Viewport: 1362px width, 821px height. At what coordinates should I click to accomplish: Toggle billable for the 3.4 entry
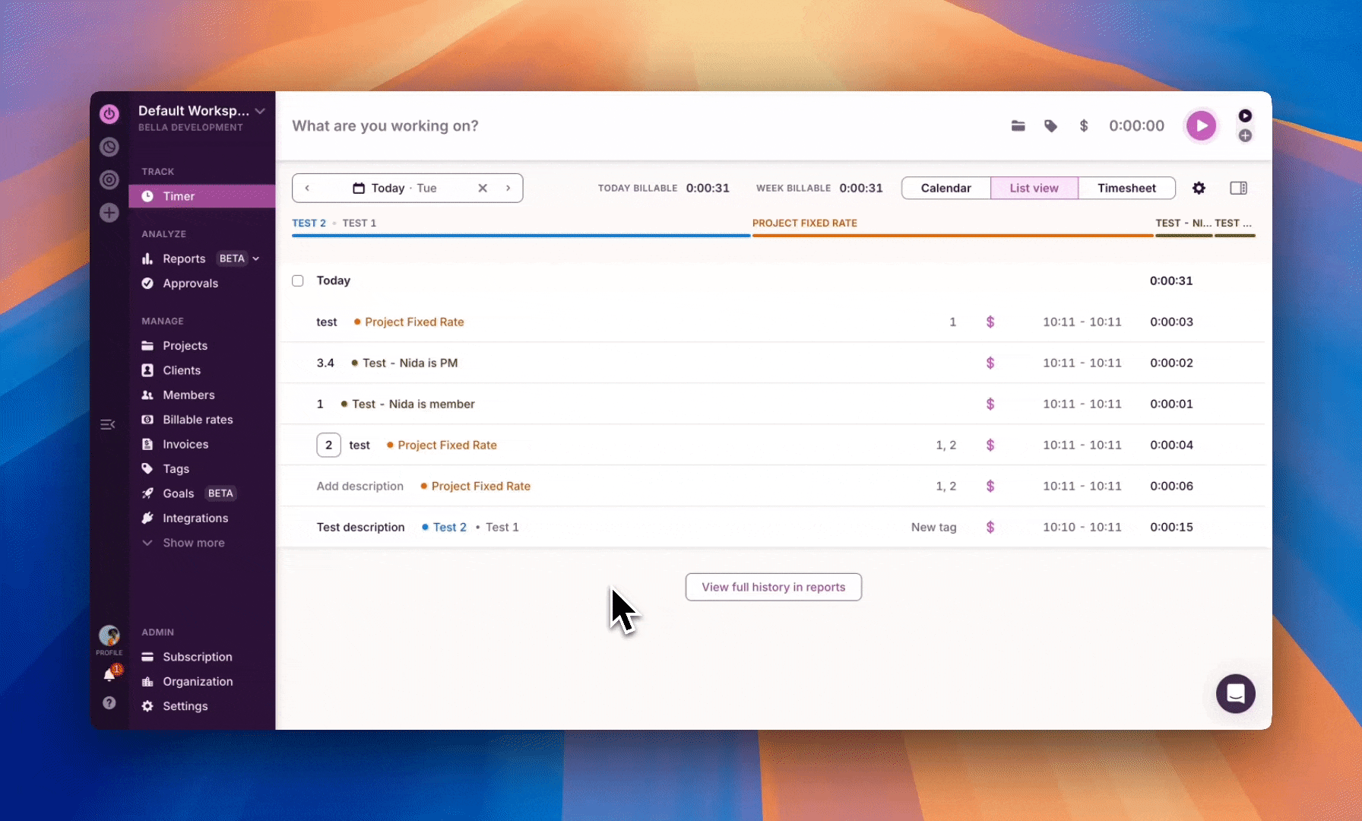point(990,363)
